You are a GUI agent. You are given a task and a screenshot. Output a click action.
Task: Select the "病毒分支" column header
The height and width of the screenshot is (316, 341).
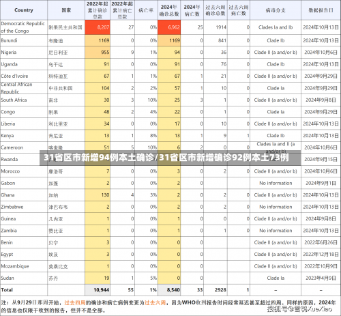click(276, 10)
